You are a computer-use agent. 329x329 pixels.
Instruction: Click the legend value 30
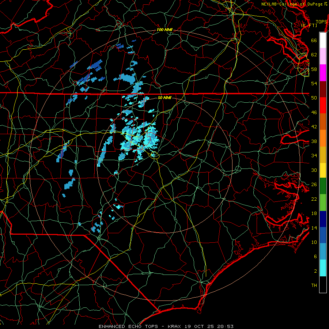[x=314, y=170]
